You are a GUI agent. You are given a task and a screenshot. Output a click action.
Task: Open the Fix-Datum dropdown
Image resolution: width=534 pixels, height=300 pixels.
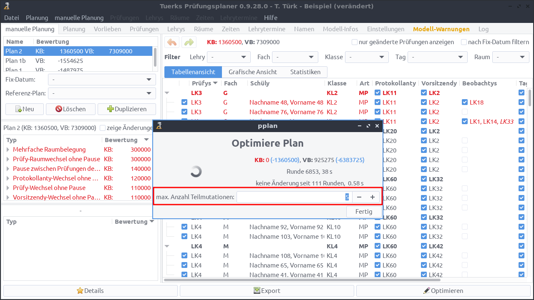(x=102, y=80)
